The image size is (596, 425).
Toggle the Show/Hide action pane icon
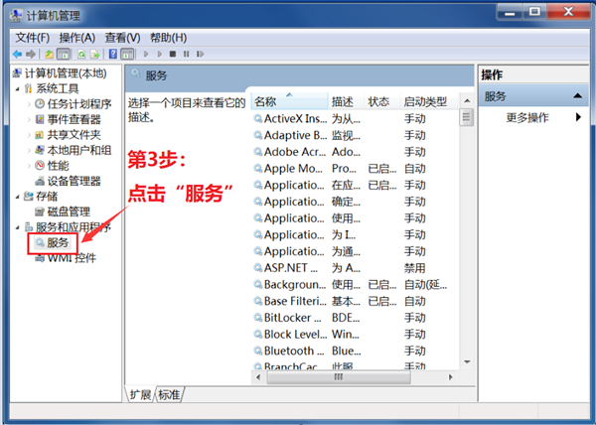[x=127, y=54]
